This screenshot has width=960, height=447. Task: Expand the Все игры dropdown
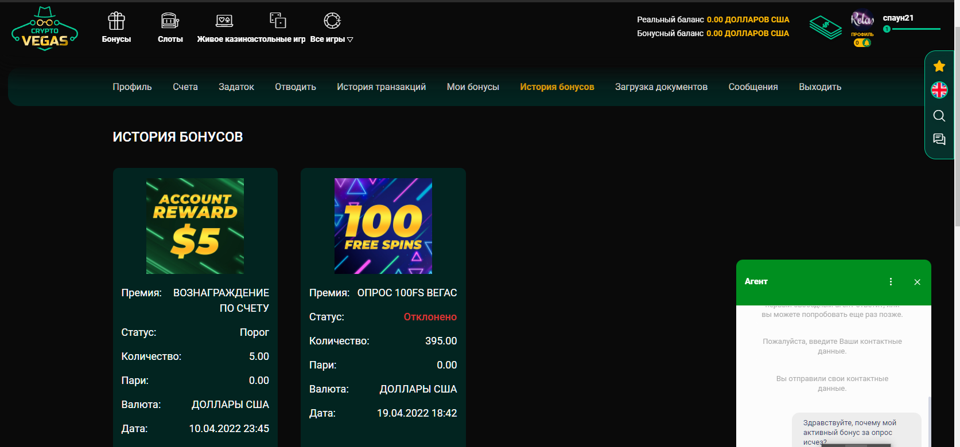pyautogui.click(x=332, y=39)
